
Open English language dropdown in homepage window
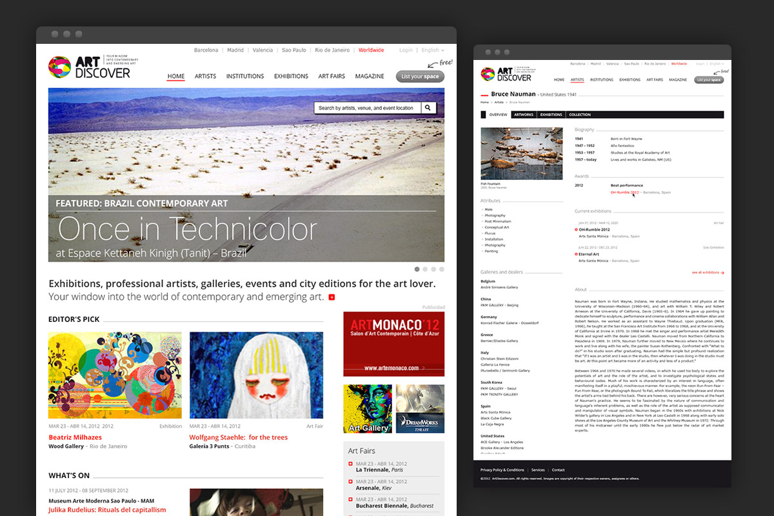(x=432, y=50)
